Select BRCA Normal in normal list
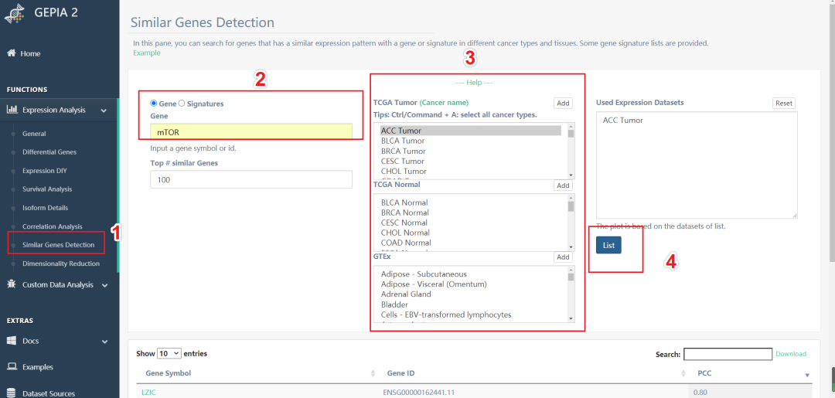Image resolution: width=835 pixels, height=398 pixels. 470,213
